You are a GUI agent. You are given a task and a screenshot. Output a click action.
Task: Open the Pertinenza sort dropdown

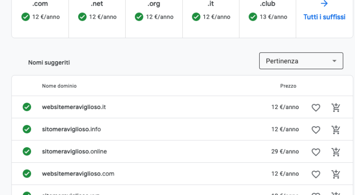300,61
